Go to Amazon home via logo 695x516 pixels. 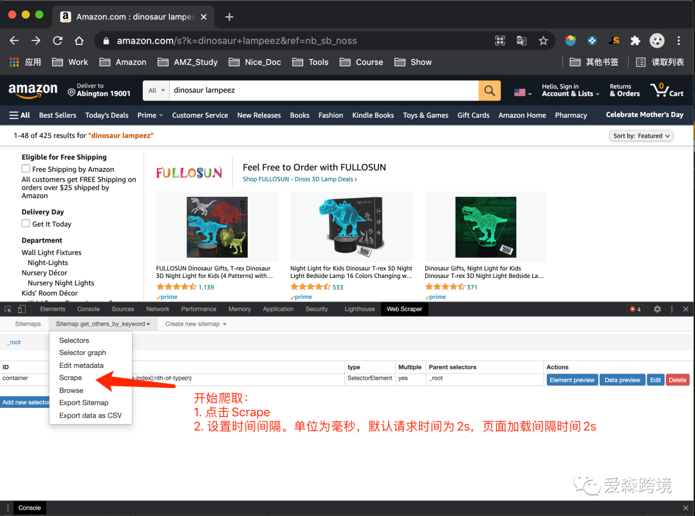pyautogui.click(x=33, y=91)
